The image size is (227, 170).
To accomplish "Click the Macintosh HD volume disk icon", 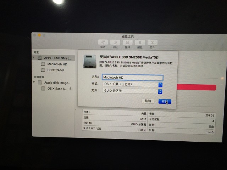I will 43,64.
